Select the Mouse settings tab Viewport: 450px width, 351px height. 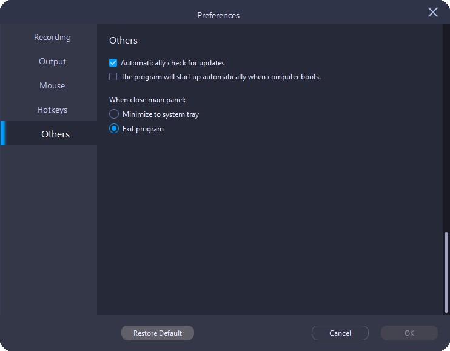(x=52, y=85)
